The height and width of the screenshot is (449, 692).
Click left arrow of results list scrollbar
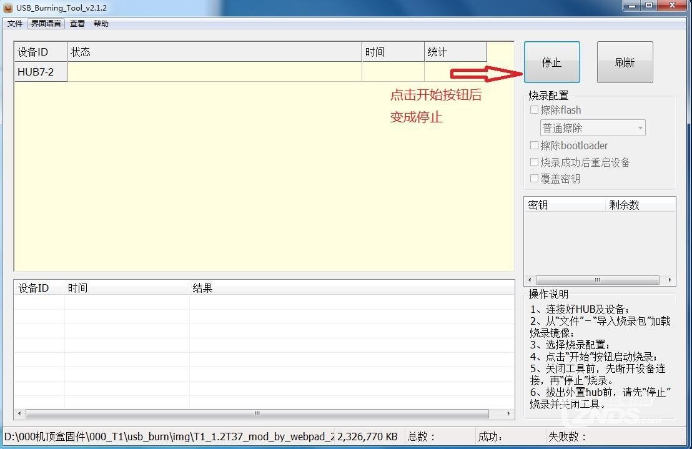(x=19, y=413)
